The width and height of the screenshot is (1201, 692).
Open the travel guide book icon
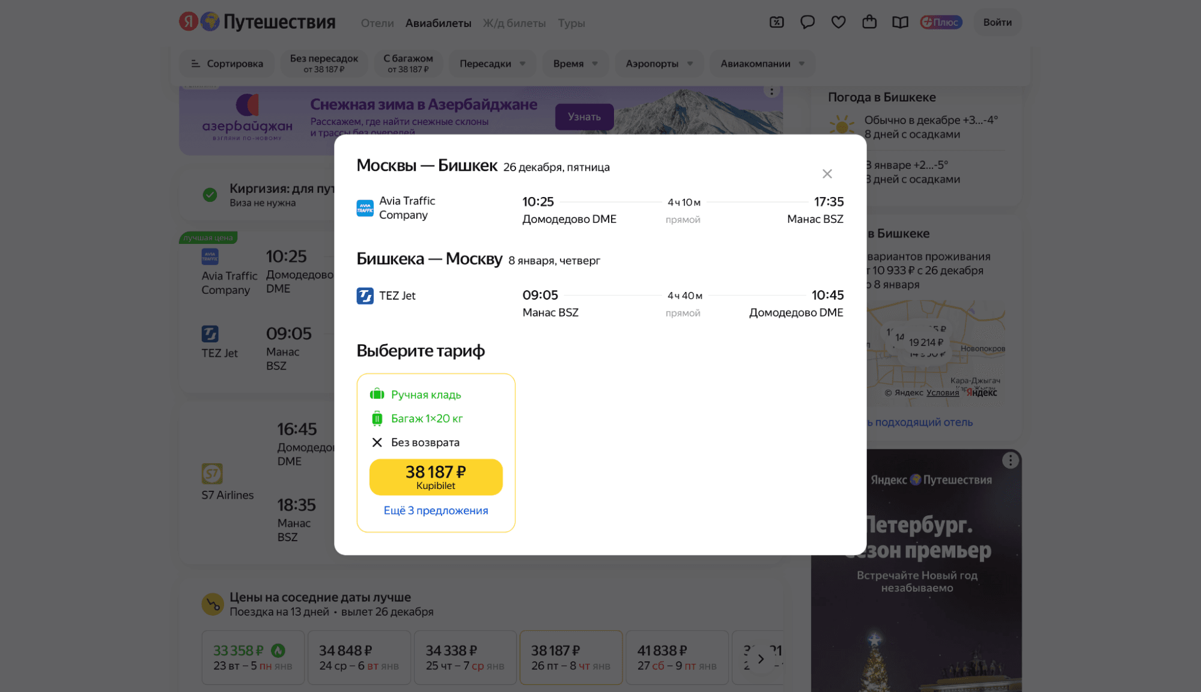900,22
